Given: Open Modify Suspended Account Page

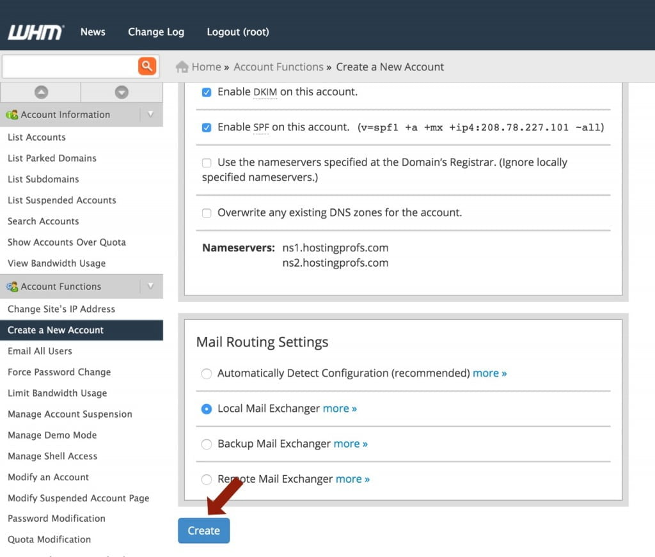Looking at the screenshot, I should (79, 498).
